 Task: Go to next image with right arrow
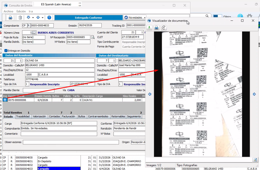254,94
